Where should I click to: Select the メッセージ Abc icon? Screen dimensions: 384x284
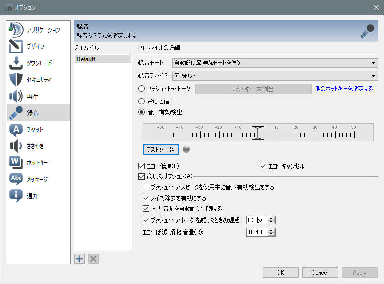pos(16,179)
